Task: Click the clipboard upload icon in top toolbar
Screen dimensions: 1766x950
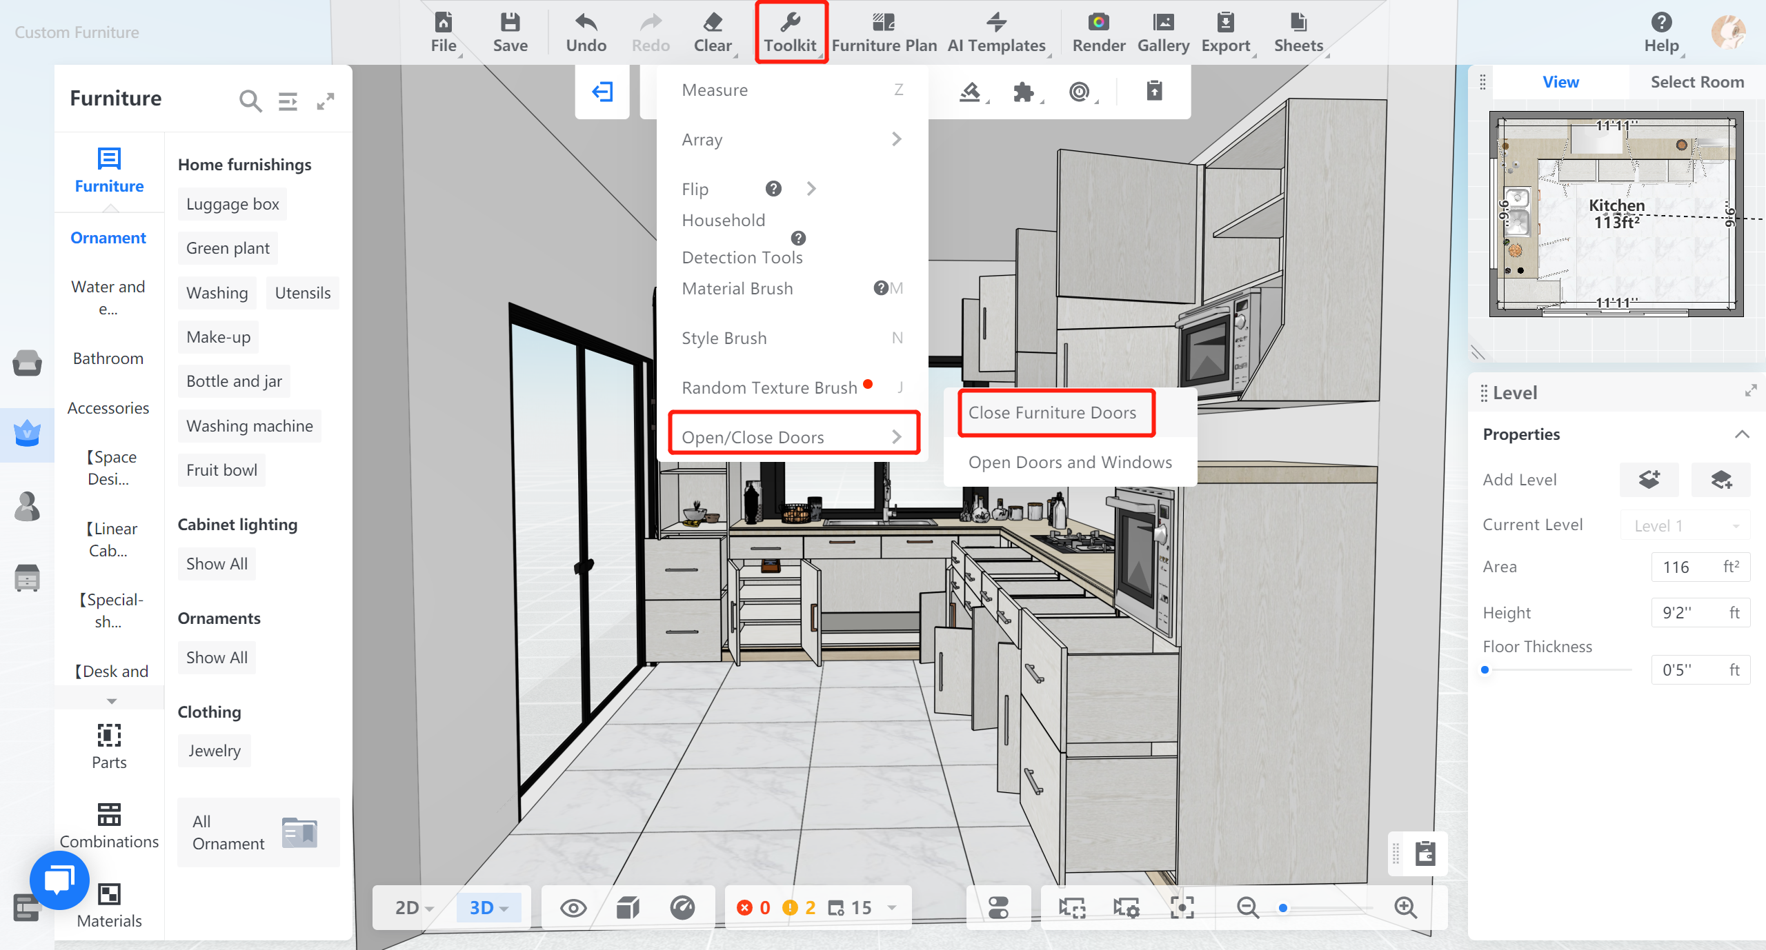Action: tap(1154, 90)
